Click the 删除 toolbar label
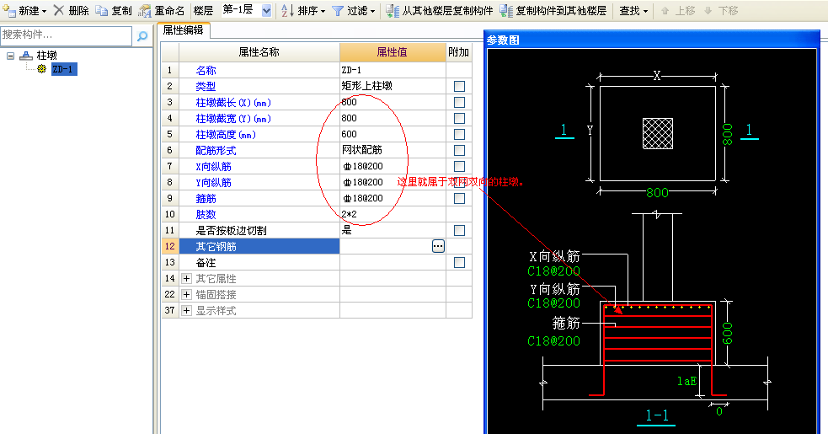The width and height of the screenshot is (828, 434). pos(78,11)
